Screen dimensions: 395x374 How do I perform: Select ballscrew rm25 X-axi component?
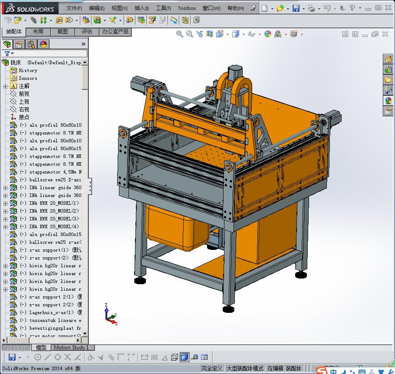tap(55, 180)
